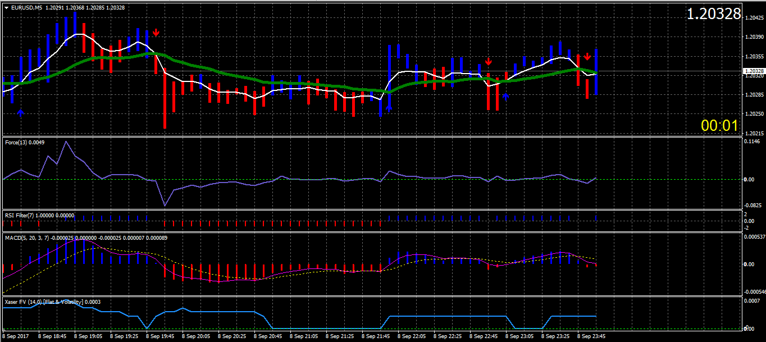Viewport: 766px width, 342px height.
Task: Click the leftmost blue up arrow signal
Action: click(x=21, y=112)
